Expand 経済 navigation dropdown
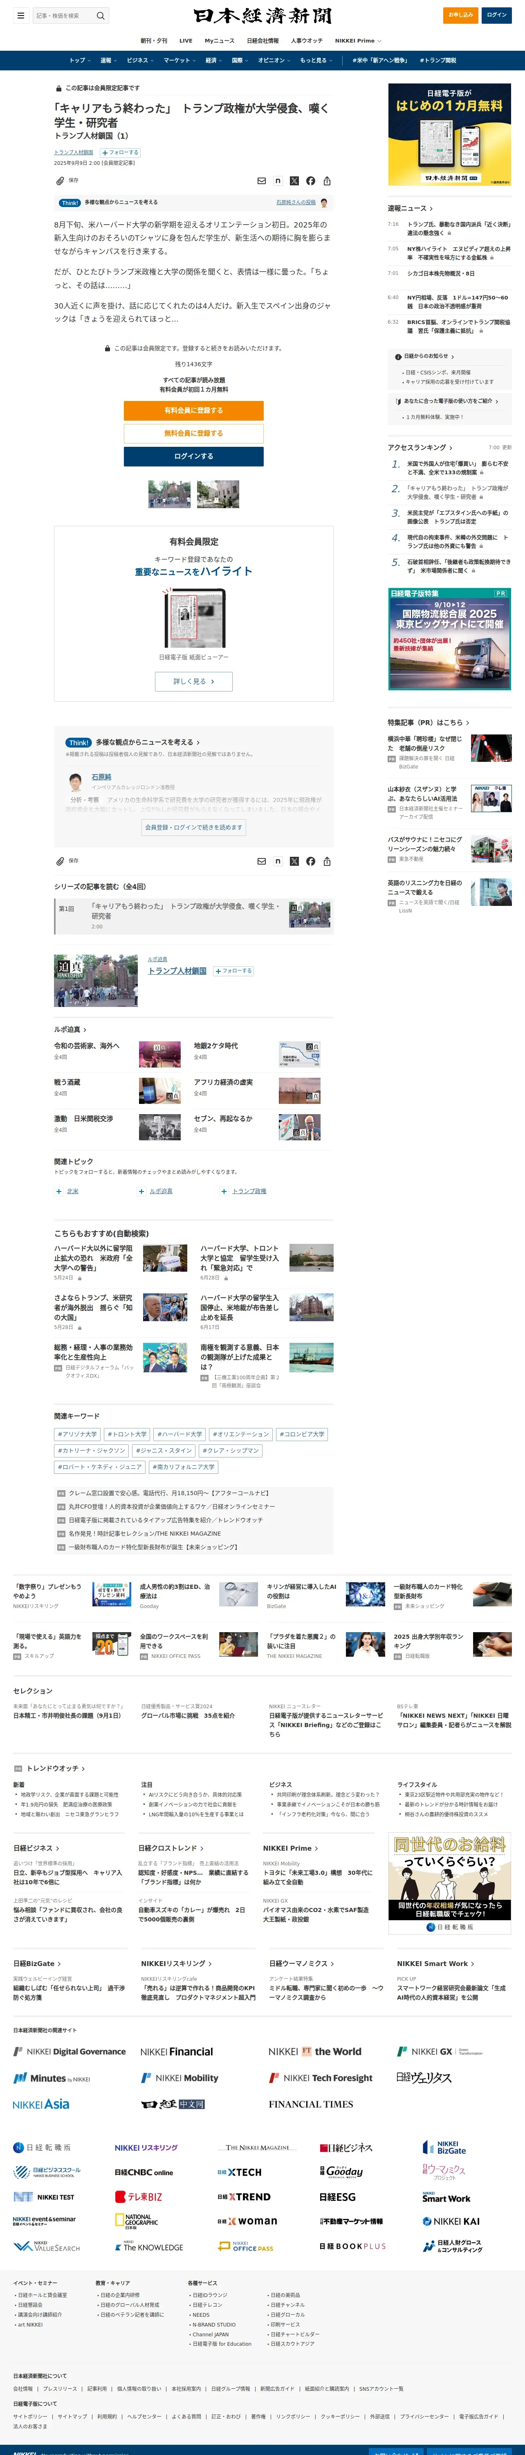525x2455 pixels. click(x=214, y=60)
